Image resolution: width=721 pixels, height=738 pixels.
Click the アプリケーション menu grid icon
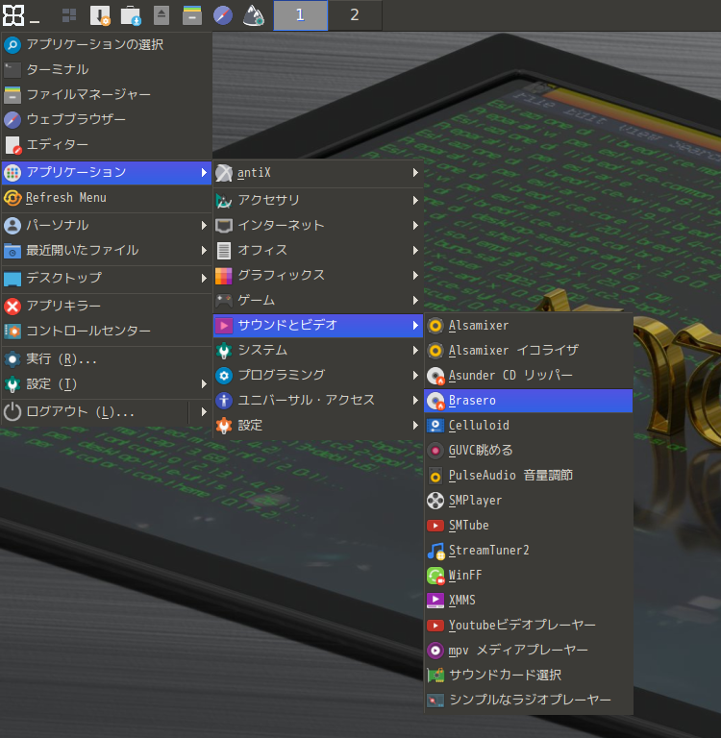tap(12, 173)
